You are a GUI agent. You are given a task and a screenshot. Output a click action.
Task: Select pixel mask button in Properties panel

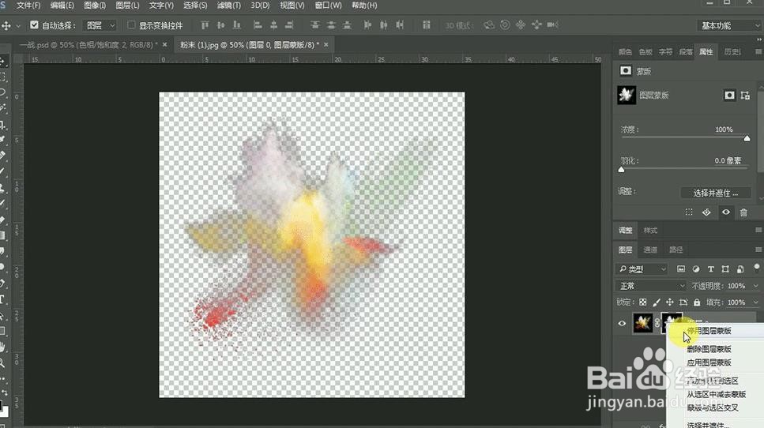point(729,96)
